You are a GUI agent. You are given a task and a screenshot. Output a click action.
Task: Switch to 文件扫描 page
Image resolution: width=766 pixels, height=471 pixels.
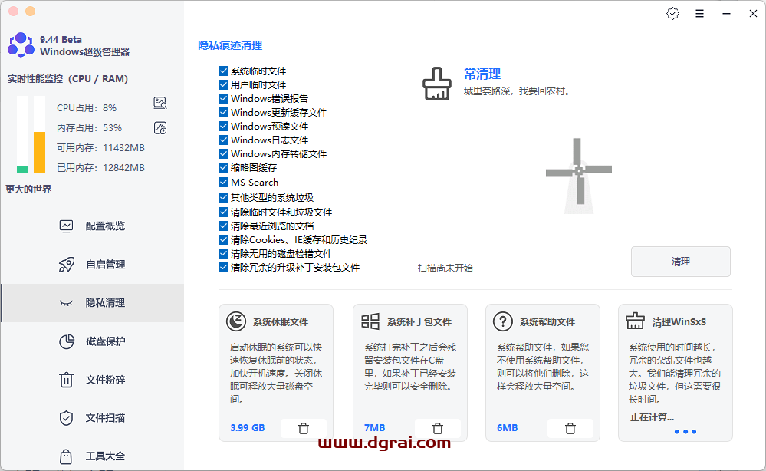point(93,418)
